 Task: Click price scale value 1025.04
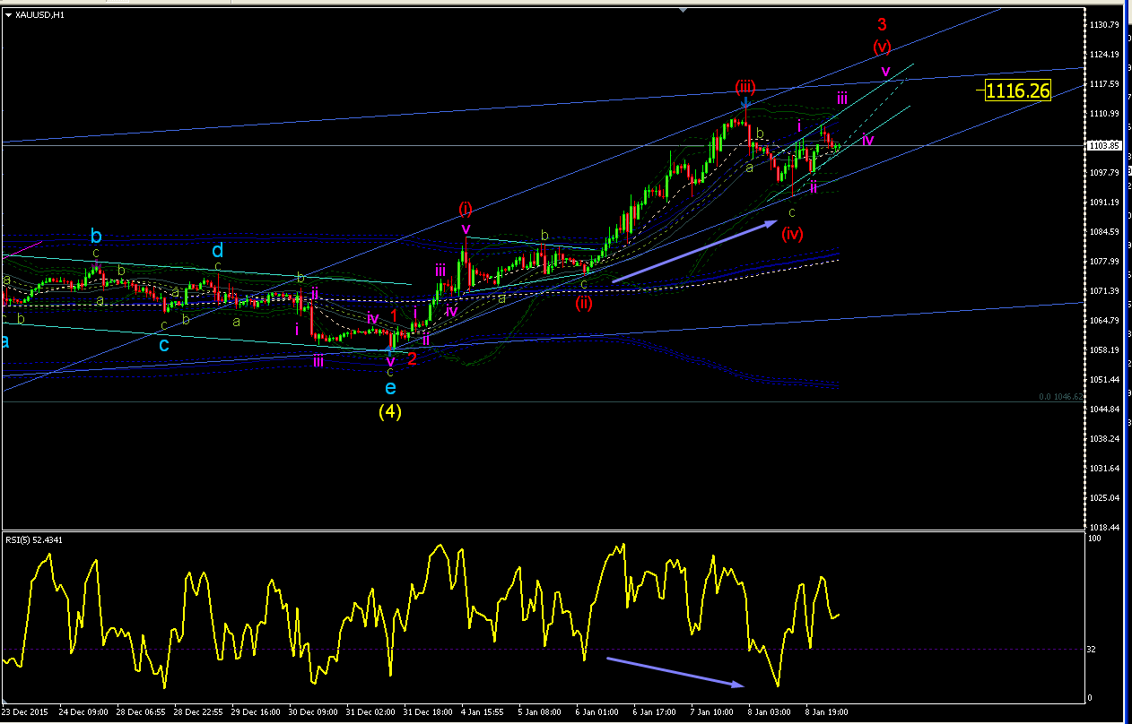1104,498
